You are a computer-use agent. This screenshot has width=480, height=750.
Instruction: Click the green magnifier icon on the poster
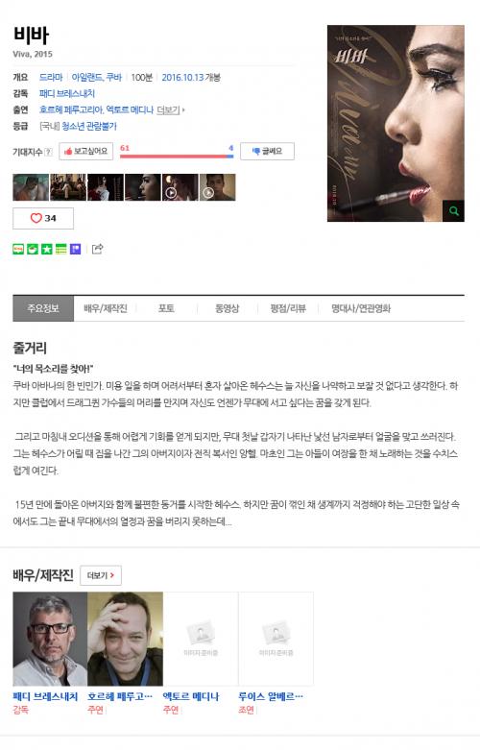click(453, 210)
